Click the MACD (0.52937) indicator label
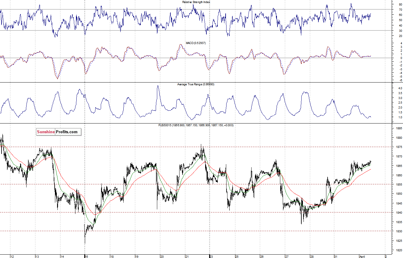 click(x=196, y=43)
